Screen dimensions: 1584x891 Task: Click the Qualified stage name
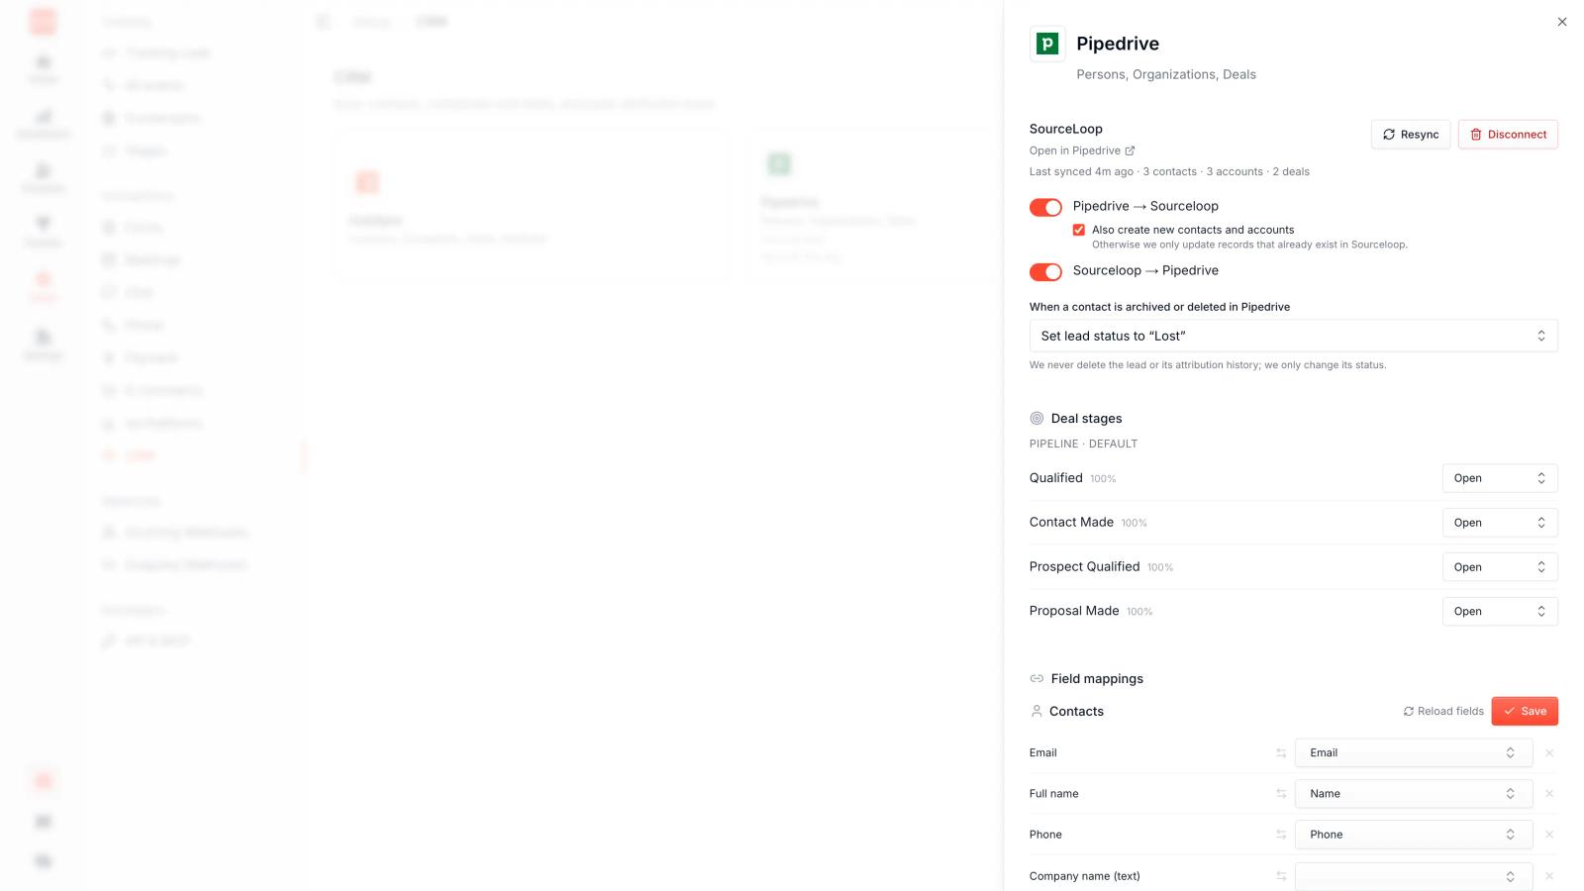click(x=1056, y=478)
